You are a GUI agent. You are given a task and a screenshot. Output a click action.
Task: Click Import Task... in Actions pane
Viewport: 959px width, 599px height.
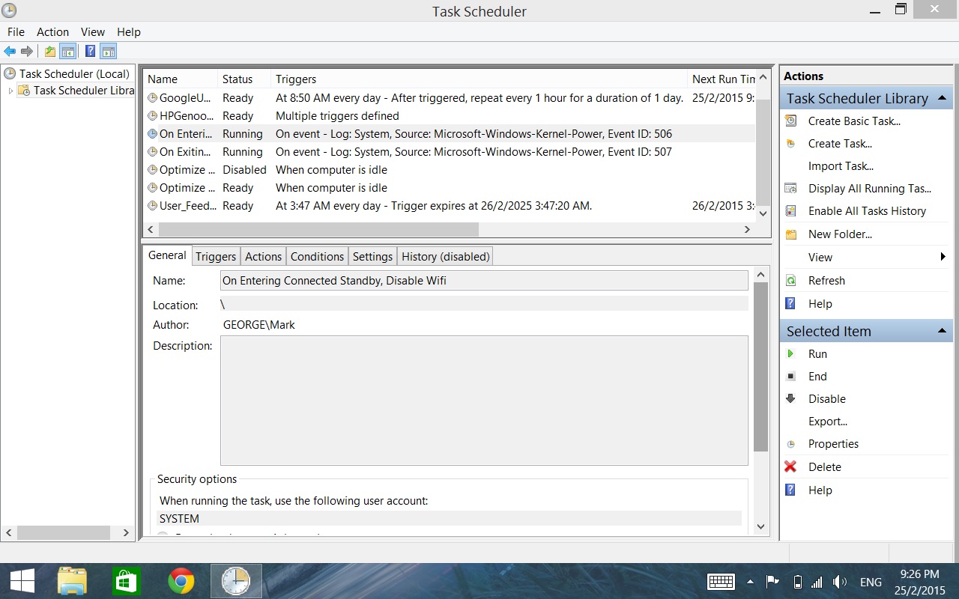click(841, 166)
